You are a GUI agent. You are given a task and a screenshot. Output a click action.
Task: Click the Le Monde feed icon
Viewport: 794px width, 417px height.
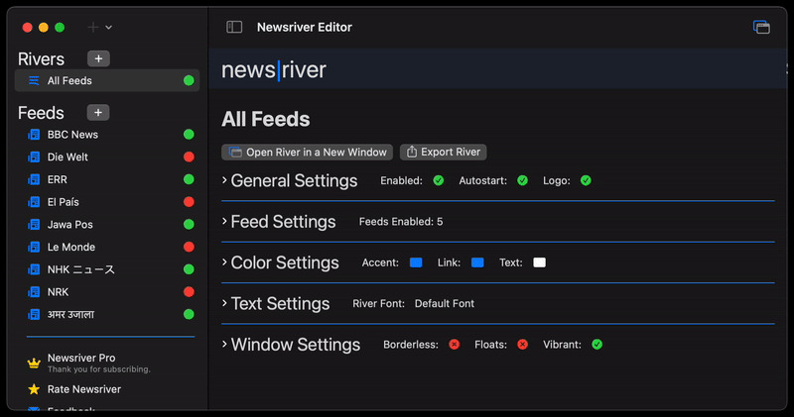pos(34,247)
